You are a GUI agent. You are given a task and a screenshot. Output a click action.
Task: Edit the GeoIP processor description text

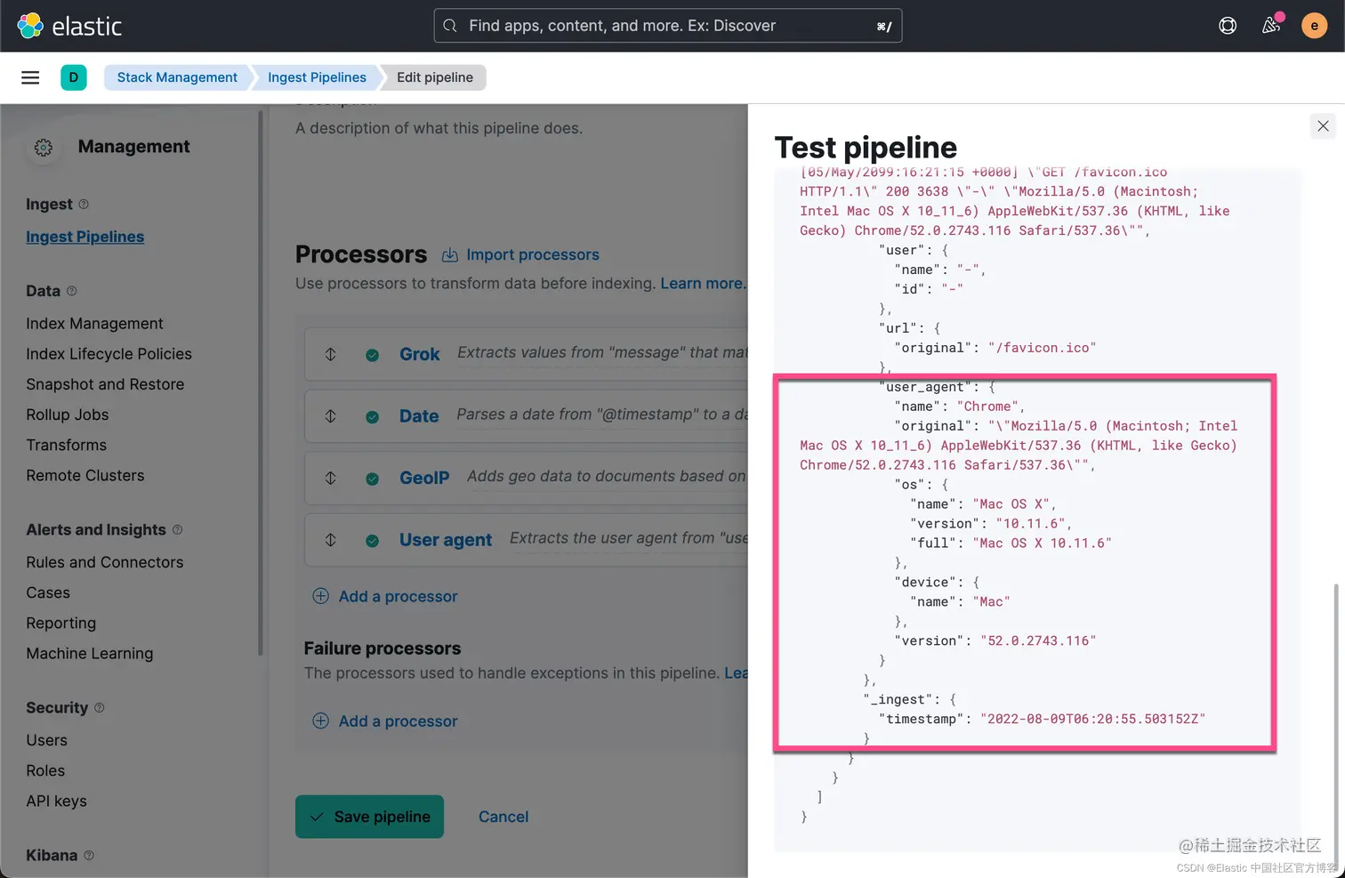[608, 476]
